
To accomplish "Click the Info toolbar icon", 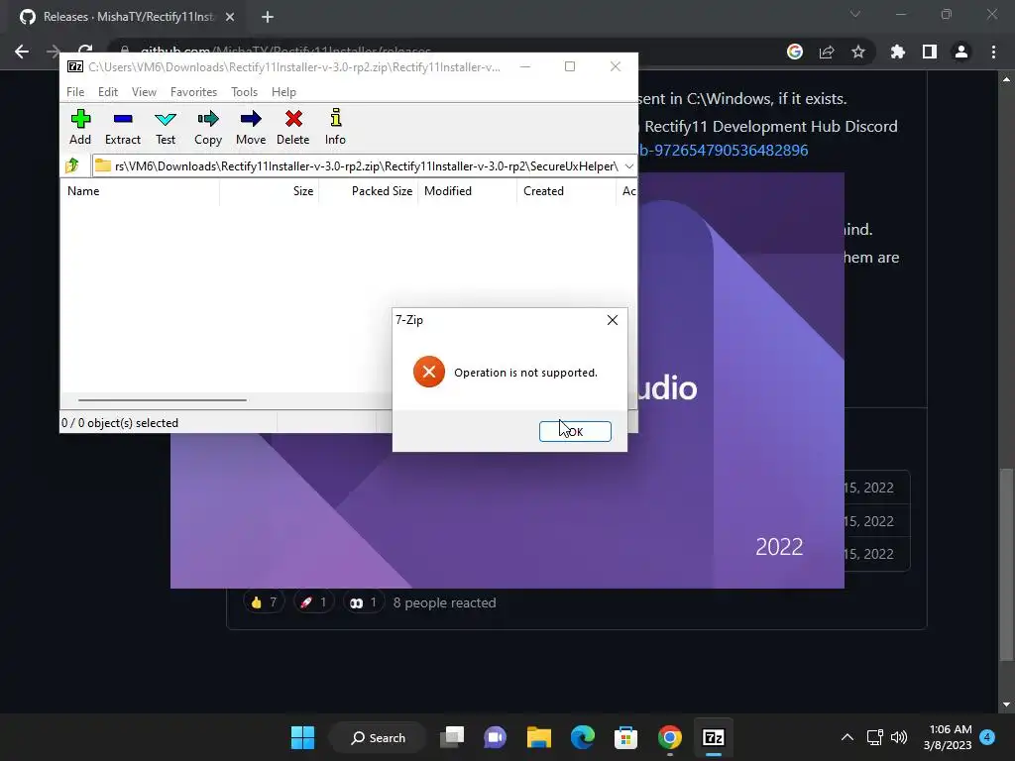I will click(x=335, y=128).
